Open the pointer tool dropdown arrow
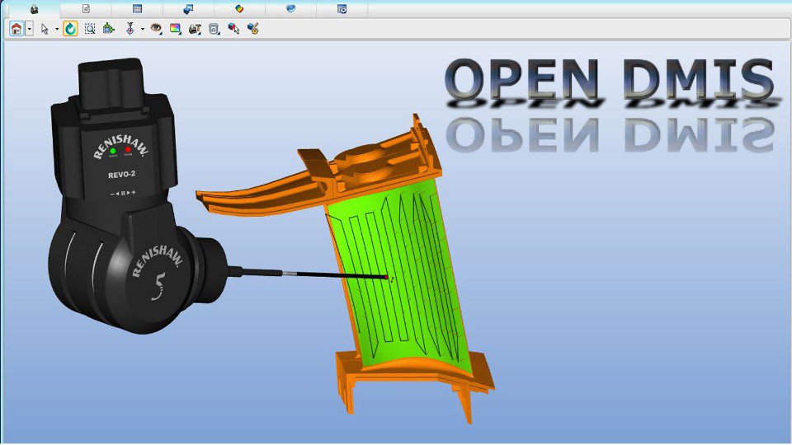 tap(57, 30)
